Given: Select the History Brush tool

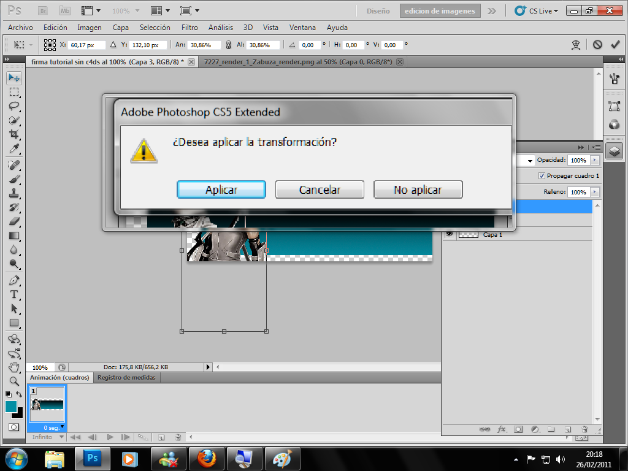Looking at the screenshot, I should [14, 207].
